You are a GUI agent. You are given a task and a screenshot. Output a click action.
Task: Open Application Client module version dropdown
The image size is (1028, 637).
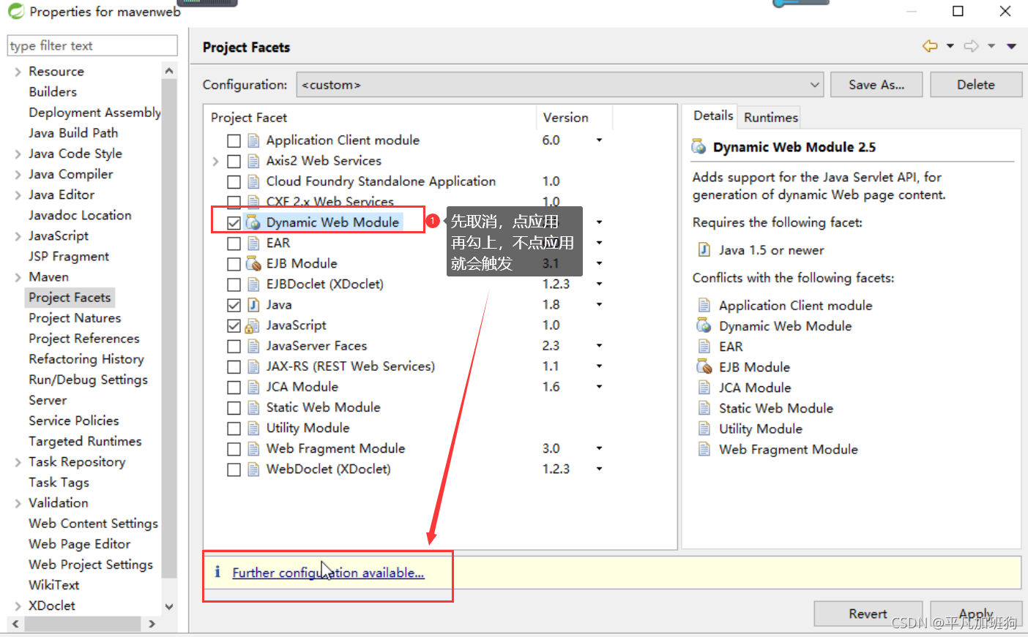pyautogui.click(x=599, y=140)
